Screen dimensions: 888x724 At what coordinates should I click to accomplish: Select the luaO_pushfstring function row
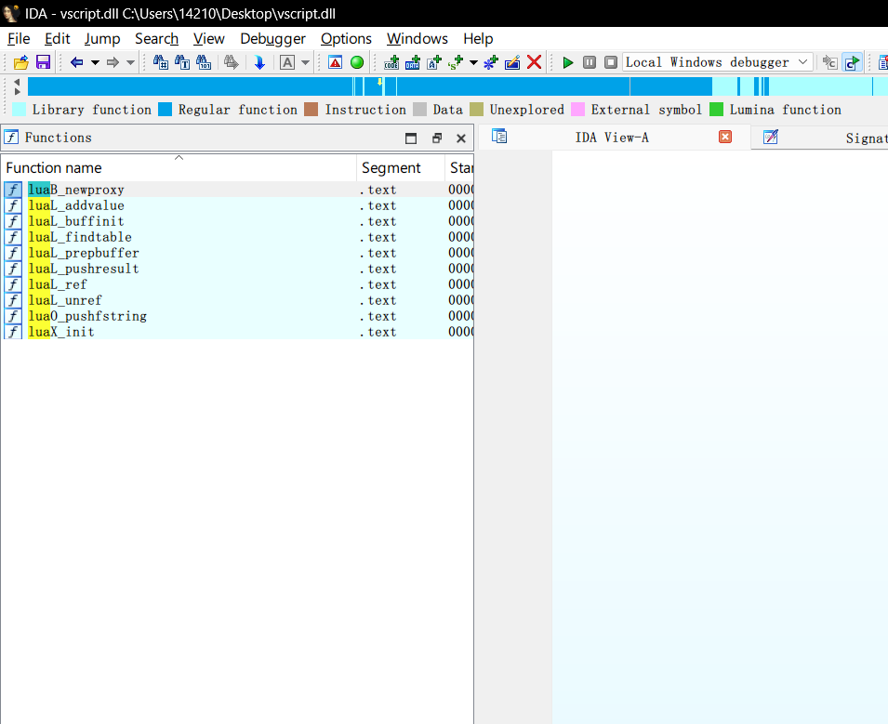click(237, 316)
